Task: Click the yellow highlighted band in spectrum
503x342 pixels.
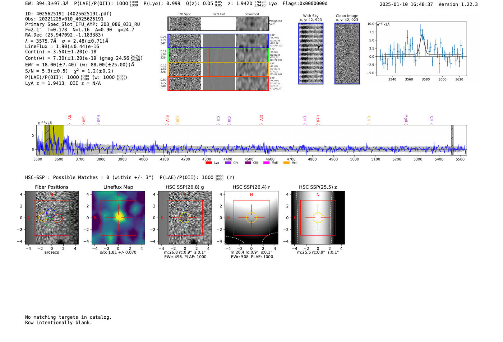Action: tap(54, 140)
